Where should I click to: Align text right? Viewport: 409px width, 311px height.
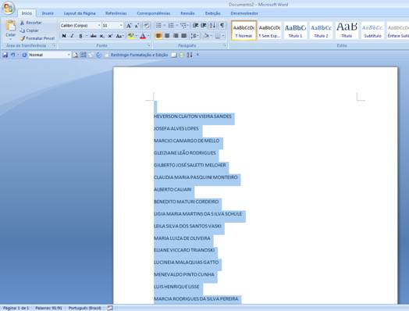pos(176,35)
